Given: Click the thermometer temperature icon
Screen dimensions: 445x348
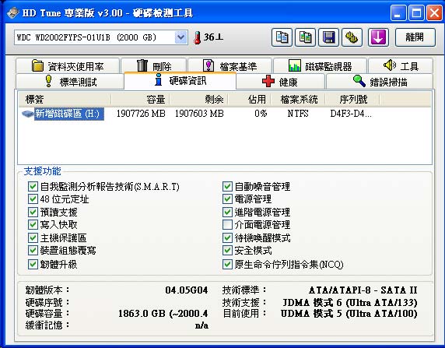Looking at the screenshot, I should point(197,37).
